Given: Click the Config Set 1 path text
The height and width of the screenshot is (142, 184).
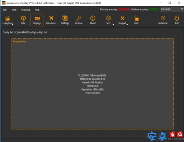Looking at the screenshot, I should tap(25, 32).
